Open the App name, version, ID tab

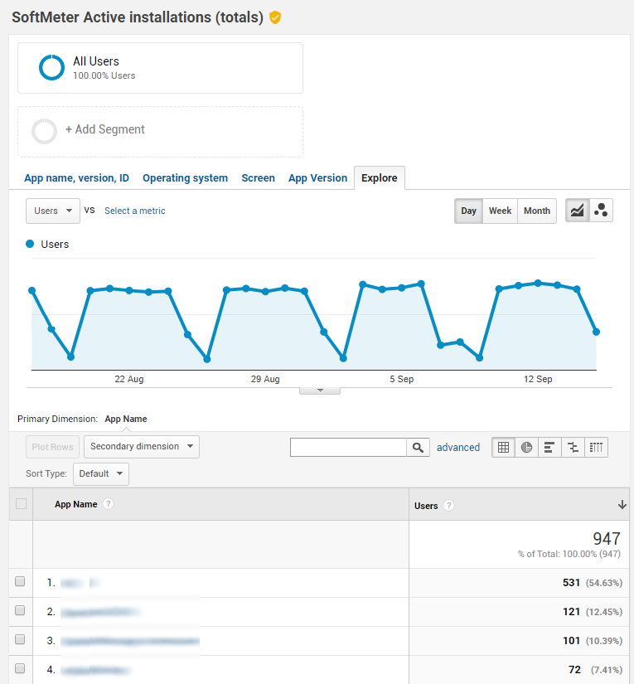click(77, 178)
